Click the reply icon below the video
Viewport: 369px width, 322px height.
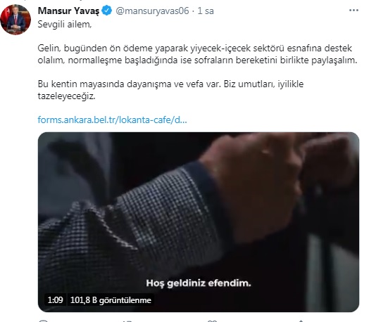coord(43,321)
